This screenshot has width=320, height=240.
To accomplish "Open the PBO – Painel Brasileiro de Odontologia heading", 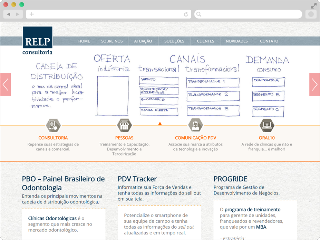I will pyautogui.click(x=63, y=183).
